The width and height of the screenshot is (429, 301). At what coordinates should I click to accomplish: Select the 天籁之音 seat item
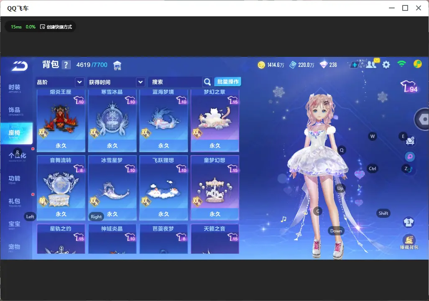click(215, 239)
